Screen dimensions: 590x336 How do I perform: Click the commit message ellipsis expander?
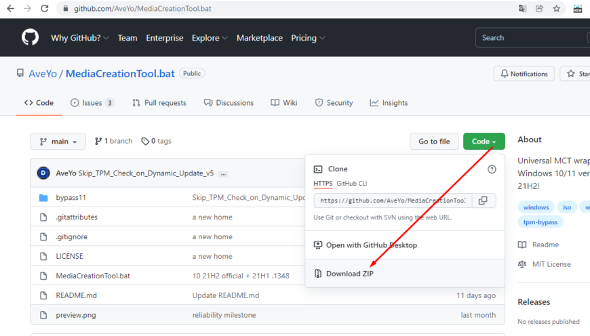click(x=223, y=173)
